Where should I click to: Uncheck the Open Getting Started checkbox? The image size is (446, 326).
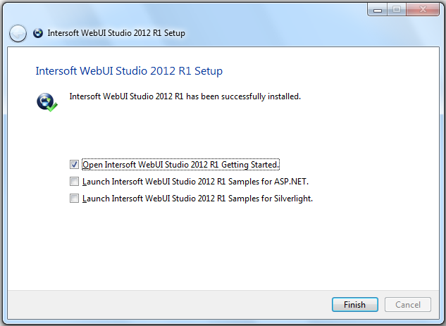point(74,164)
